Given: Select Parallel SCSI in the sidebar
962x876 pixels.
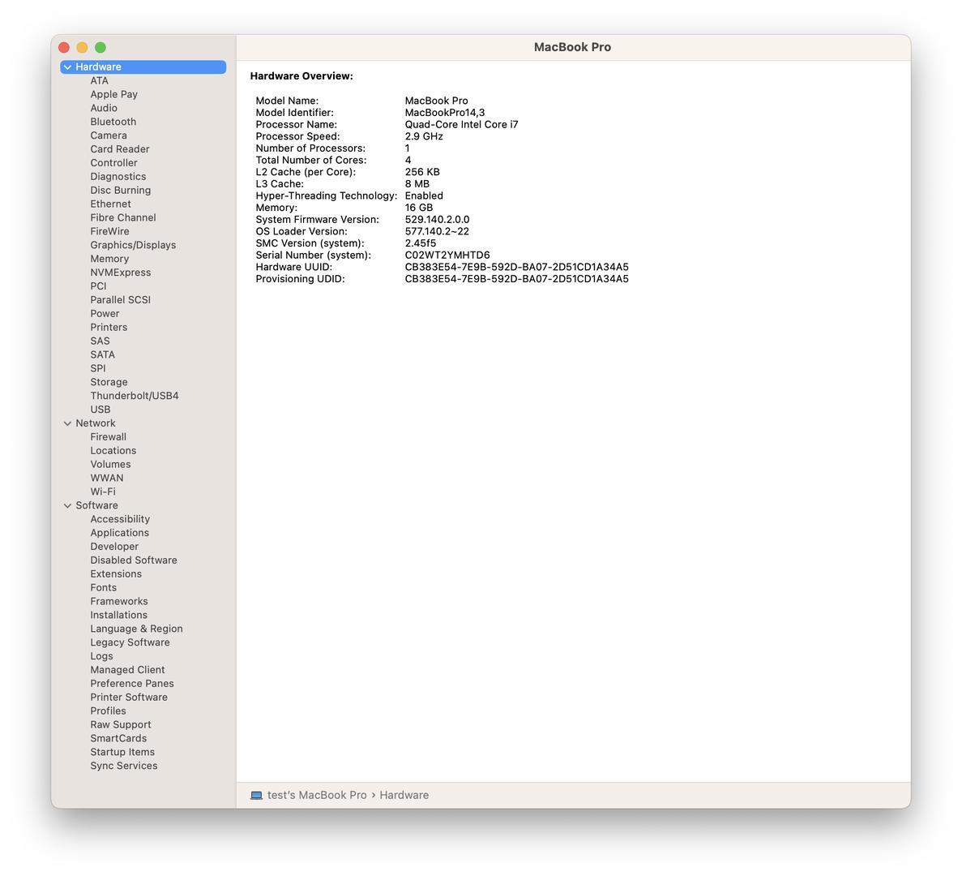Looking at the screenshot, I should [x=120, y=300].
